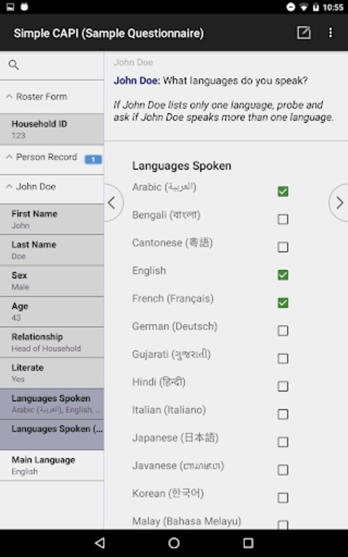Open the Household ID field entry

point(52,130)
